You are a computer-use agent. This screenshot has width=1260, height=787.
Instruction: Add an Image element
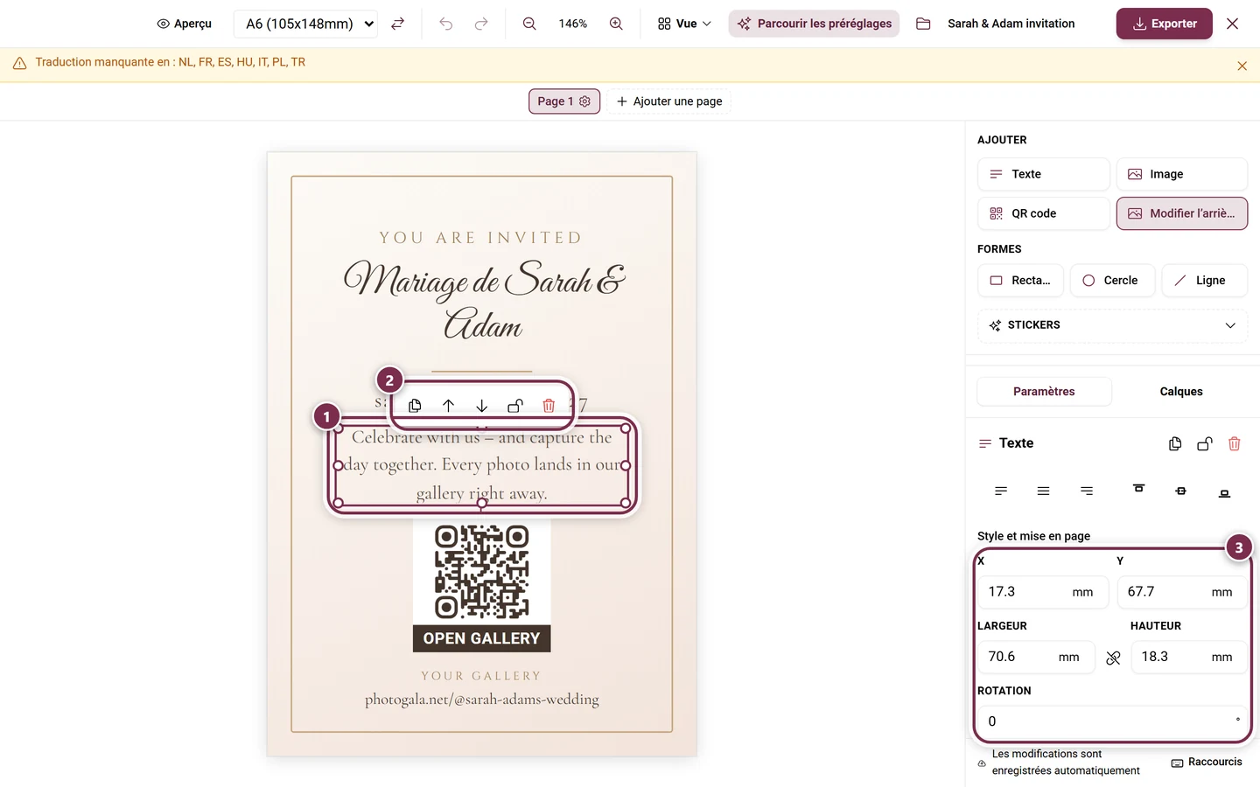coord(1181,174)
